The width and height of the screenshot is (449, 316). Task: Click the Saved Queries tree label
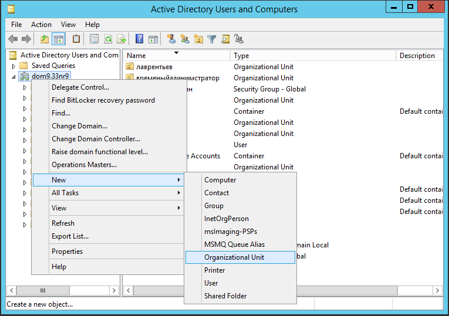(53, 66)
